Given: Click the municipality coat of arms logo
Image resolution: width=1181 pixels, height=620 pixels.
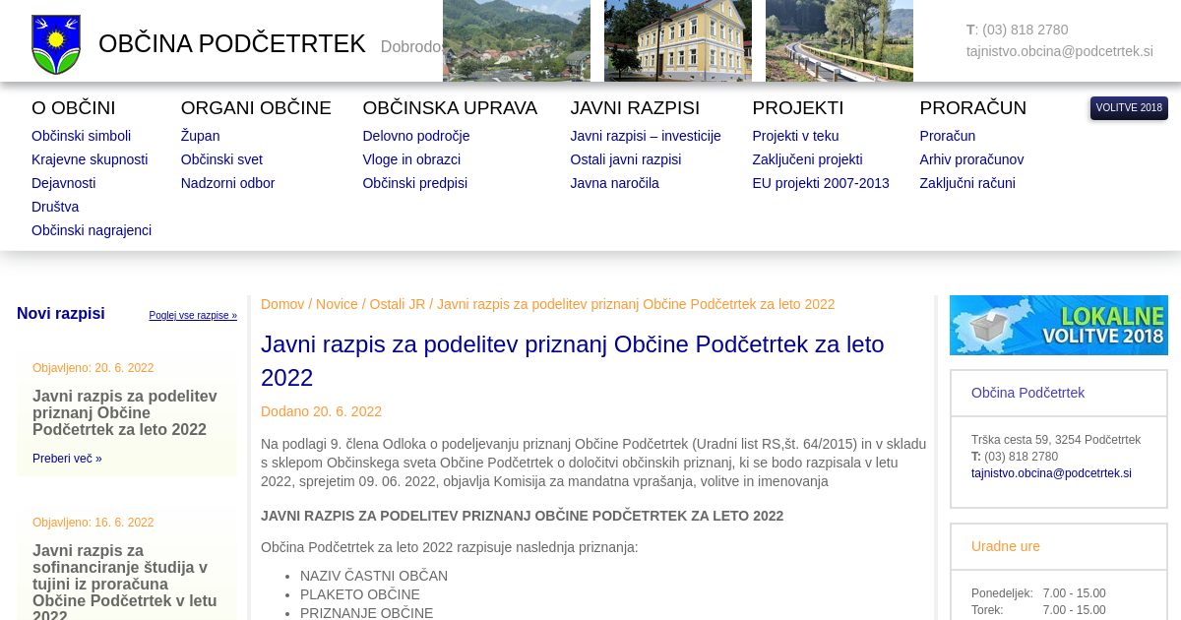Looking at the screenshot, I should pos(56,44).
